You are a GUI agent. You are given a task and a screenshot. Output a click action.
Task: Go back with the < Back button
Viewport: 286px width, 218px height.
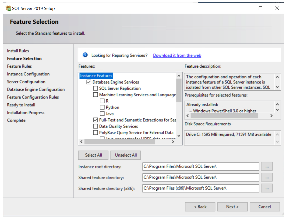[x=200, y=207]
